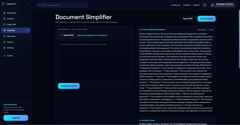Click the Lexora AI logo icon
This screenshot has height=125, width=240.
[3, 4]
